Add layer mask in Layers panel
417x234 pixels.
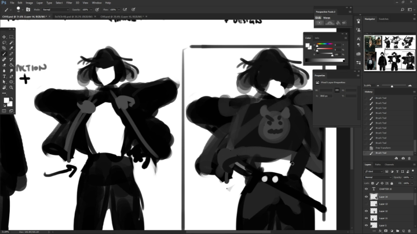click(386, 231)
